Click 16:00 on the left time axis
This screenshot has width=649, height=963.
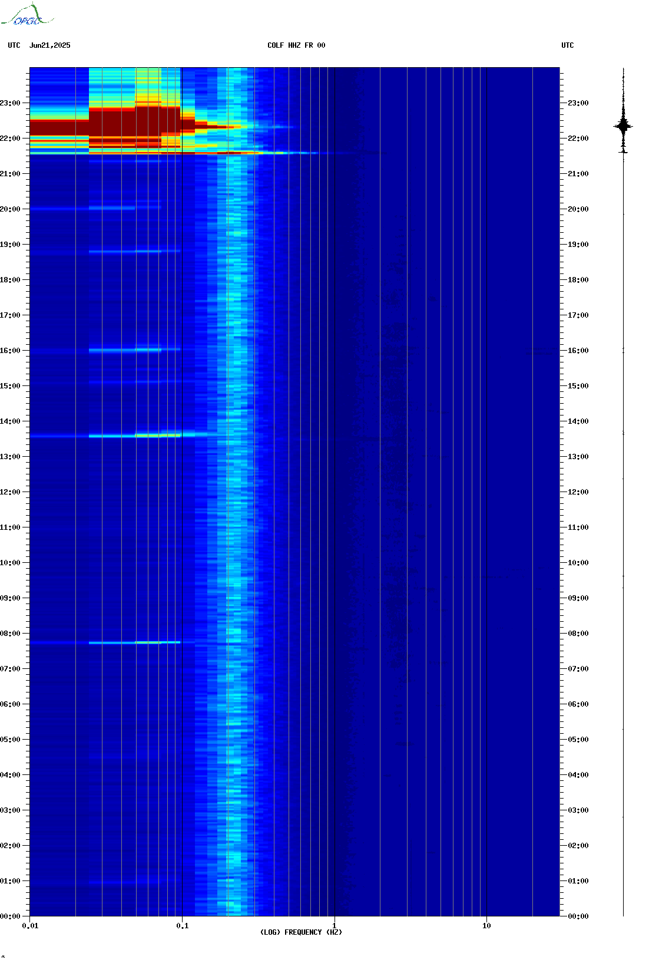[x=10, y=351]
